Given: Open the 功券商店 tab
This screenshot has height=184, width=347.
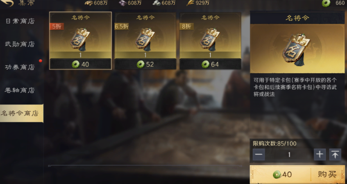Looking at the screenshot, I should 20,67.
